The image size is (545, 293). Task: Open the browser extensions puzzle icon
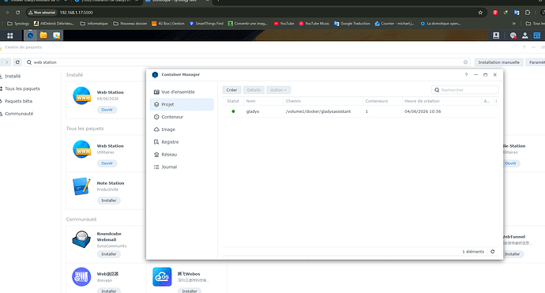(x=528, y=13)
